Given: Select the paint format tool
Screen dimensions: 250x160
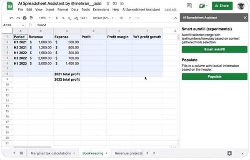Looking at the screenshot, I should 31,18.
